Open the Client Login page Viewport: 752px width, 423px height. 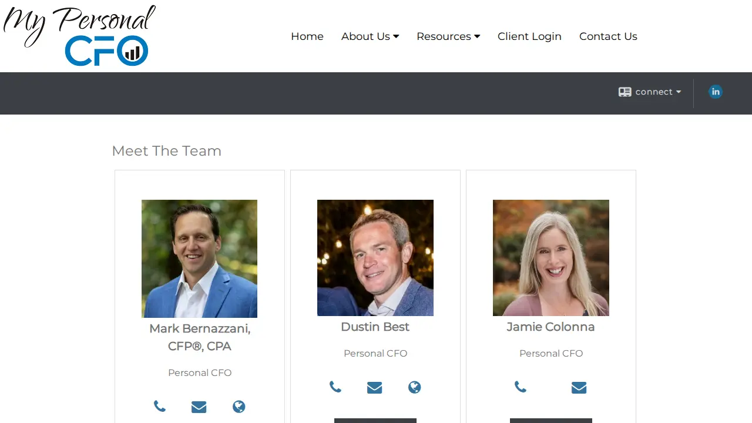point(529,36)
